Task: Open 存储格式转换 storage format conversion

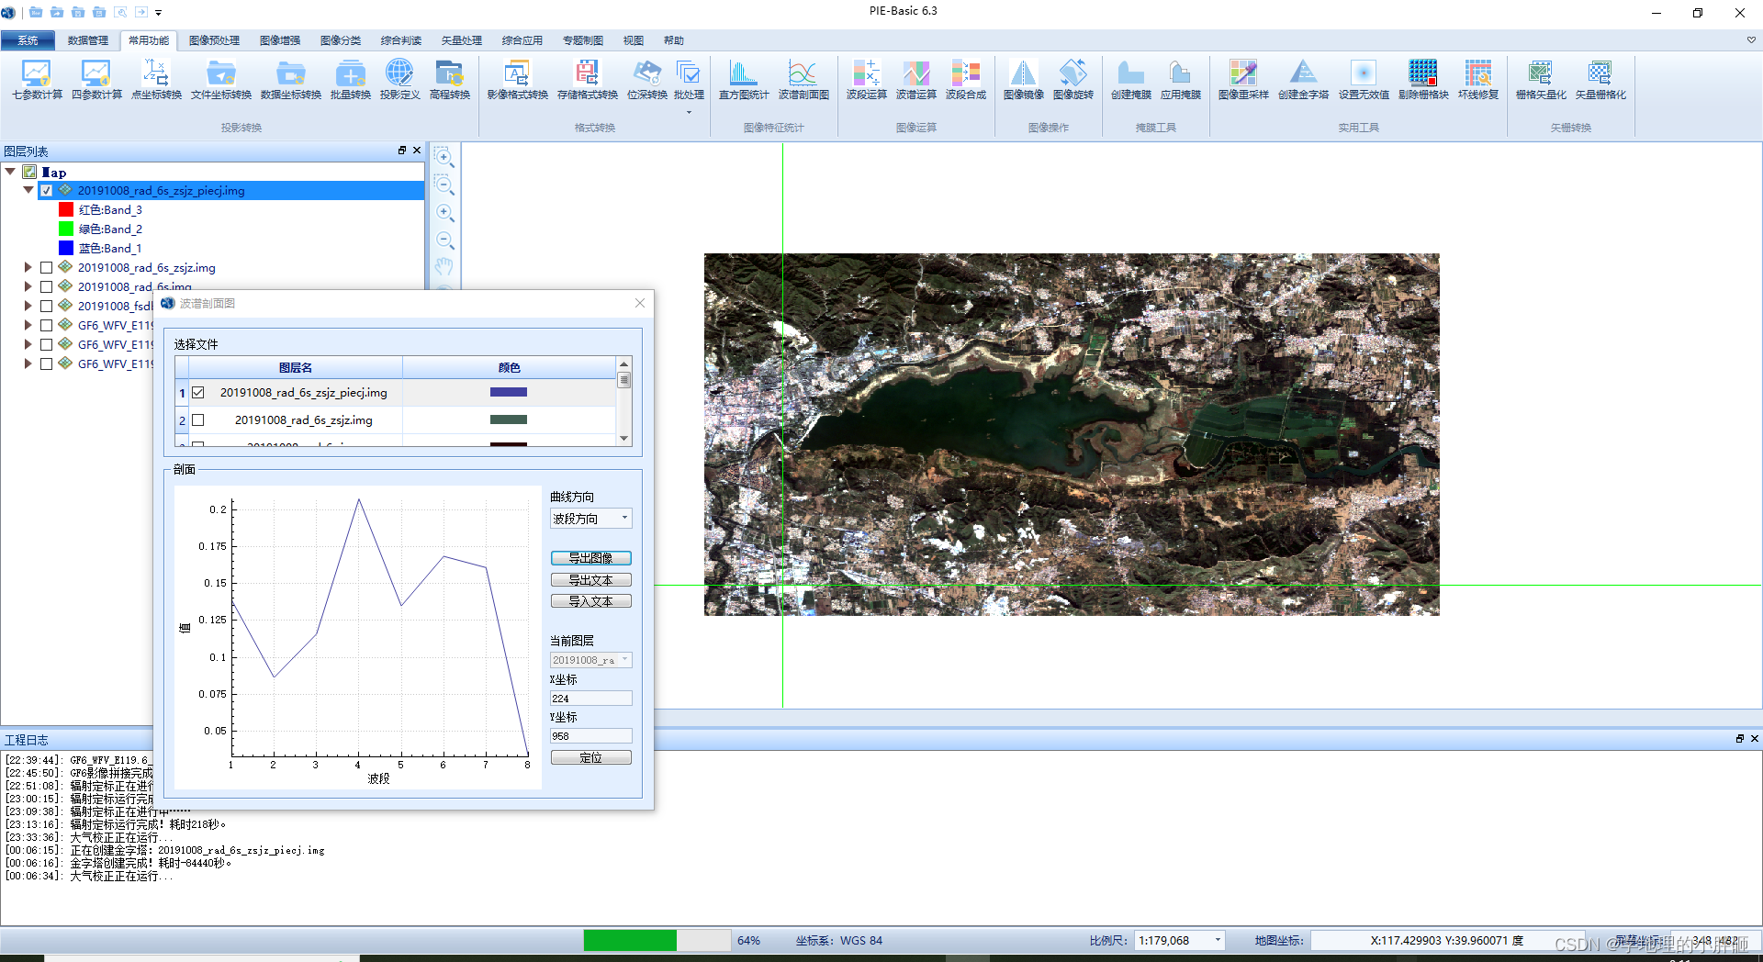Action: tap(587, 79)
